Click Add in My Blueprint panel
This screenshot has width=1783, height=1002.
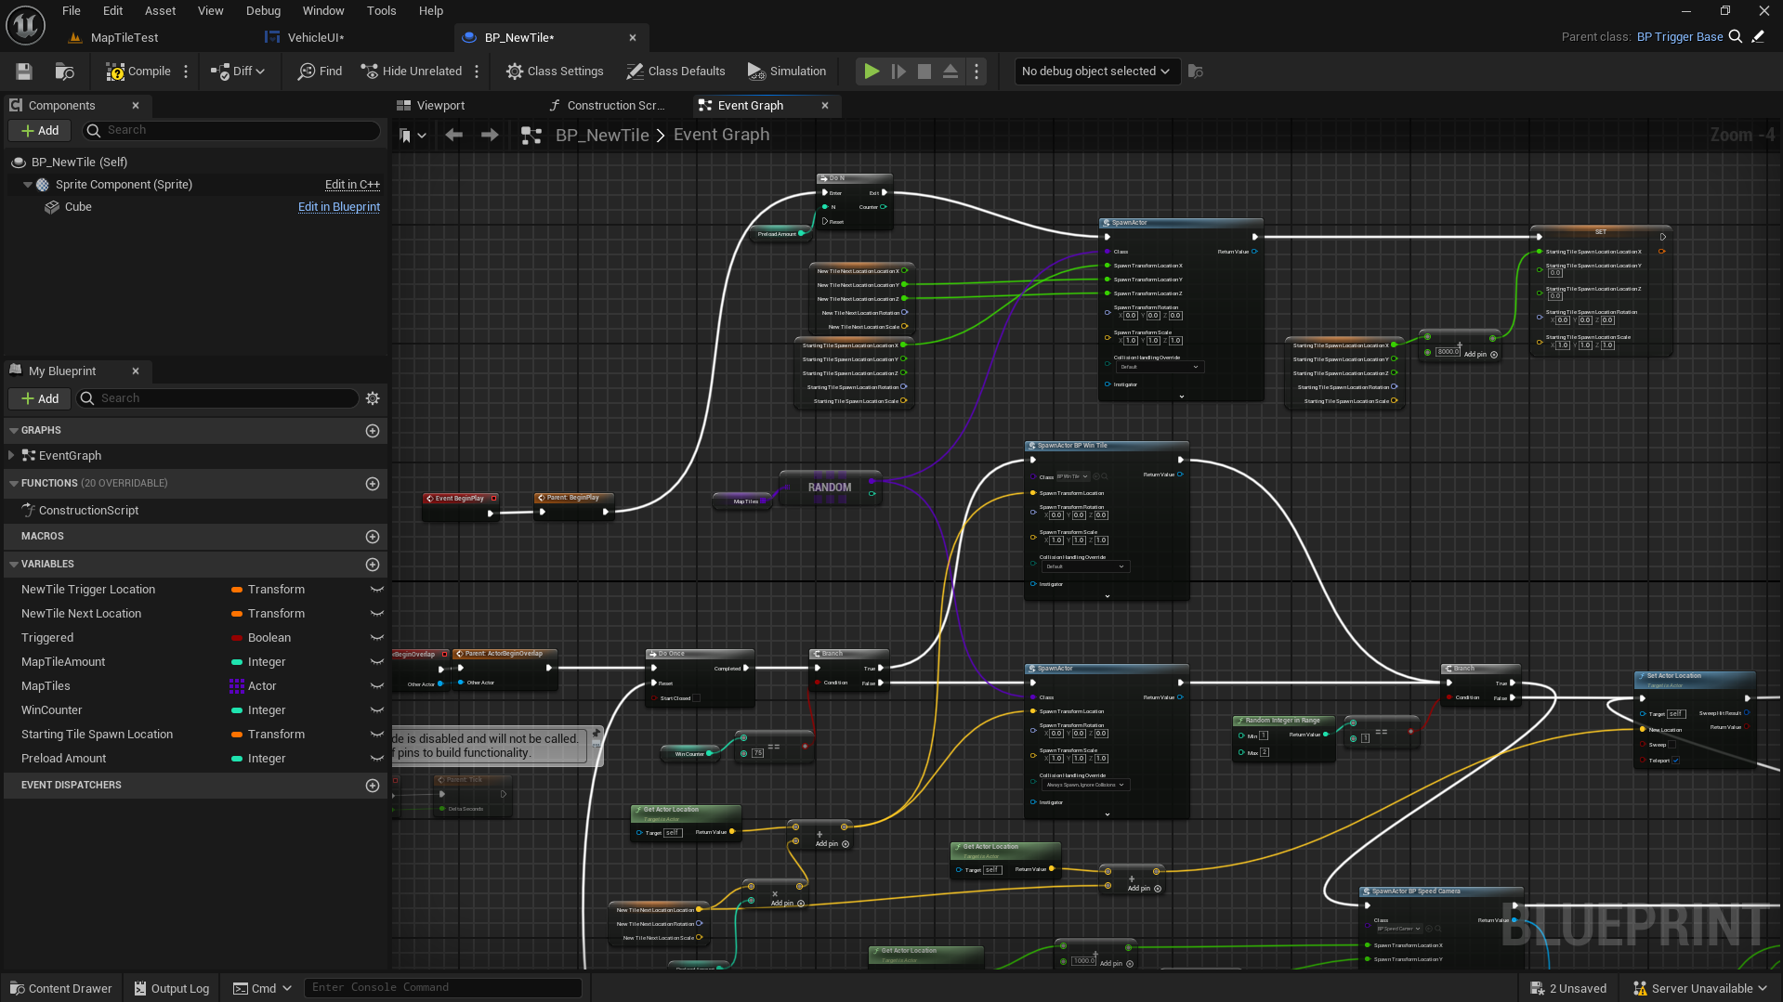[x=40, y=398]
